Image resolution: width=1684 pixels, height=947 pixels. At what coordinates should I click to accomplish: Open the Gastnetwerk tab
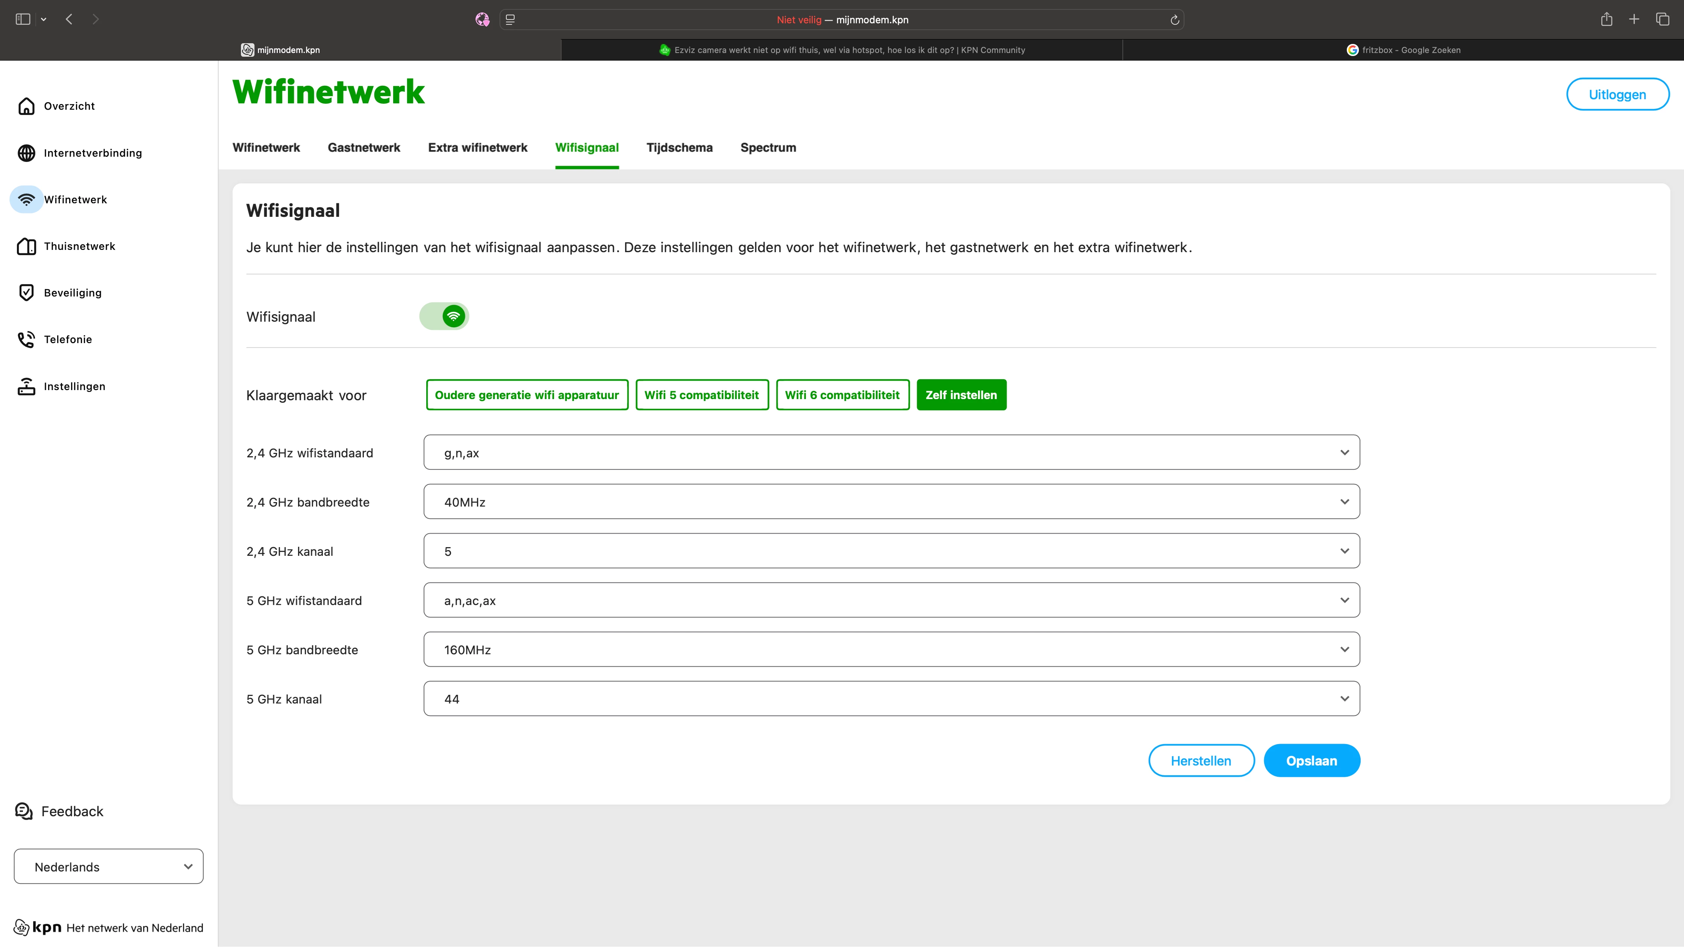tap(363, 148)
